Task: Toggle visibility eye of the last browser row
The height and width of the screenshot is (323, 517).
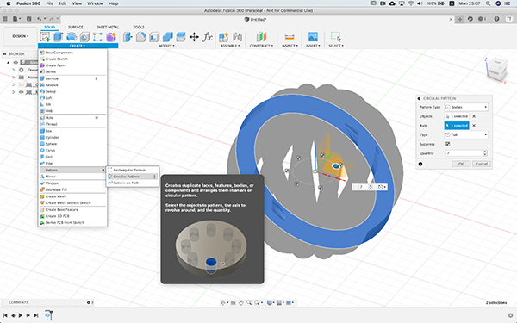Action: tap(21, 92)
